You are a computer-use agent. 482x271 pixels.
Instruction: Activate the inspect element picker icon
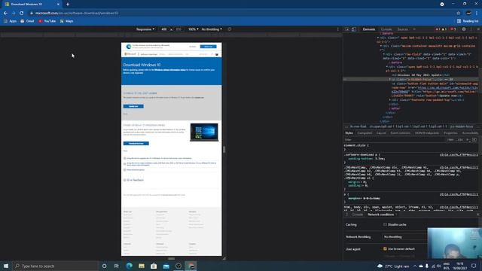[x=347, y=29]
